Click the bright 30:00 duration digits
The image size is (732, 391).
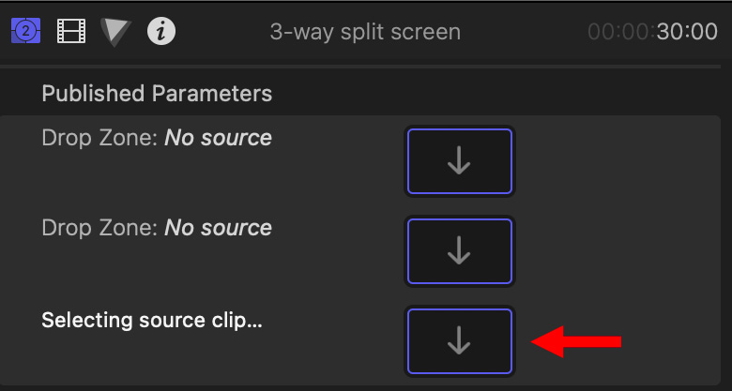click(x=687, y=32)
